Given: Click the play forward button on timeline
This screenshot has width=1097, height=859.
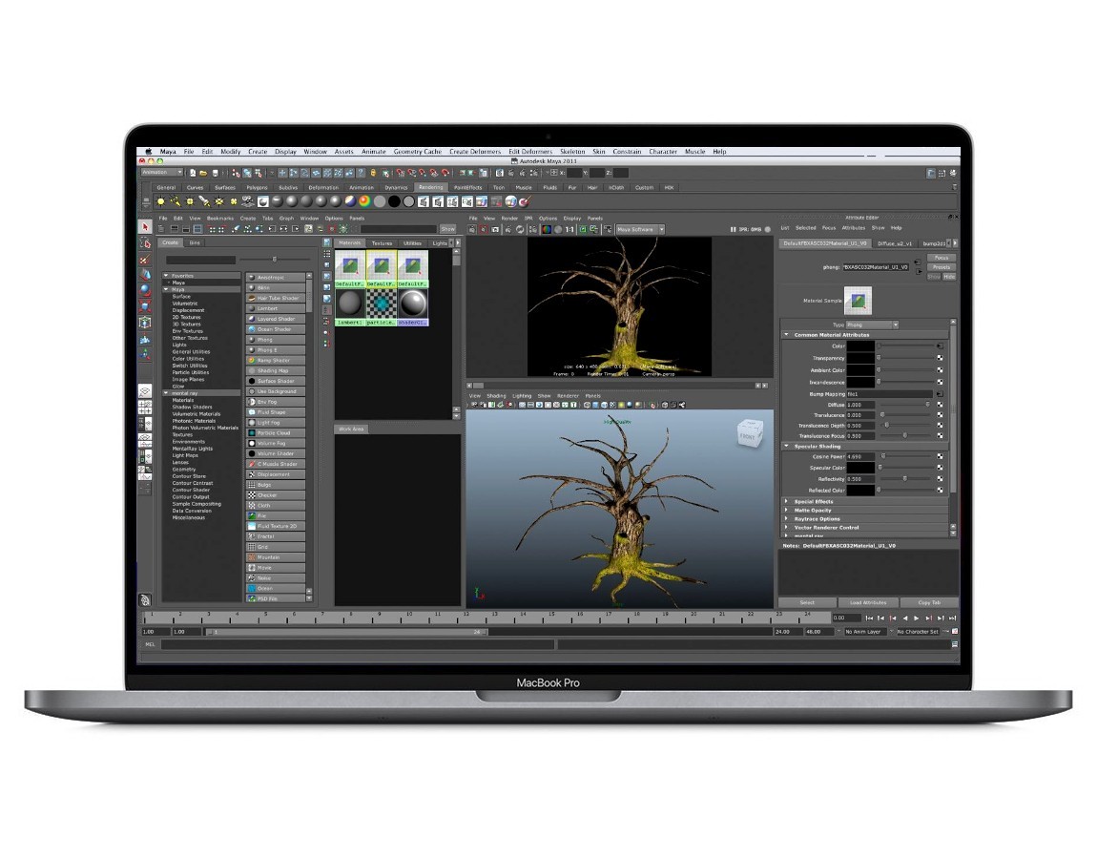Looking at the screenshot, I should 917,618.
